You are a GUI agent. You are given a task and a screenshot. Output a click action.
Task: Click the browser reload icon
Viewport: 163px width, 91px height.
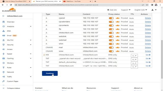point(11,5)
